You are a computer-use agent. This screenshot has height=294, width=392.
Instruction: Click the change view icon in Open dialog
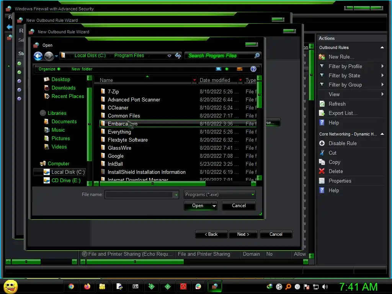219,69
